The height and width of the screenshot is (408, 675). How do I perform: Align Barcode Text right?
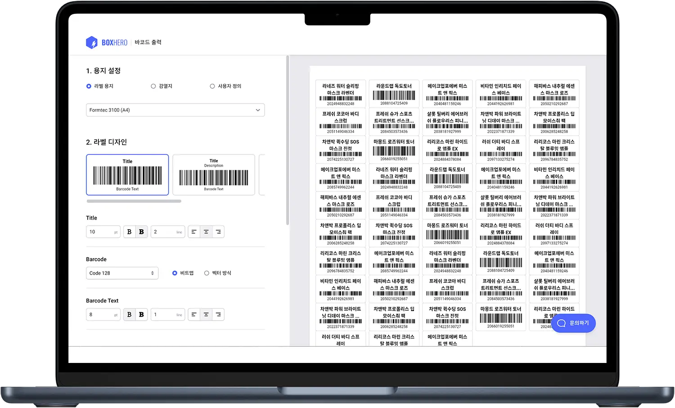tap(218, 314)
